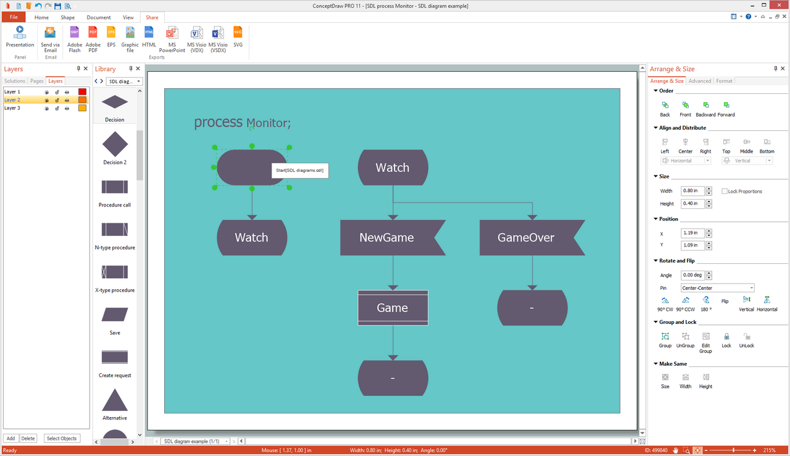Enable Lock Proportions checkbox
Viewport: 790px width, 456px height.
725,192
